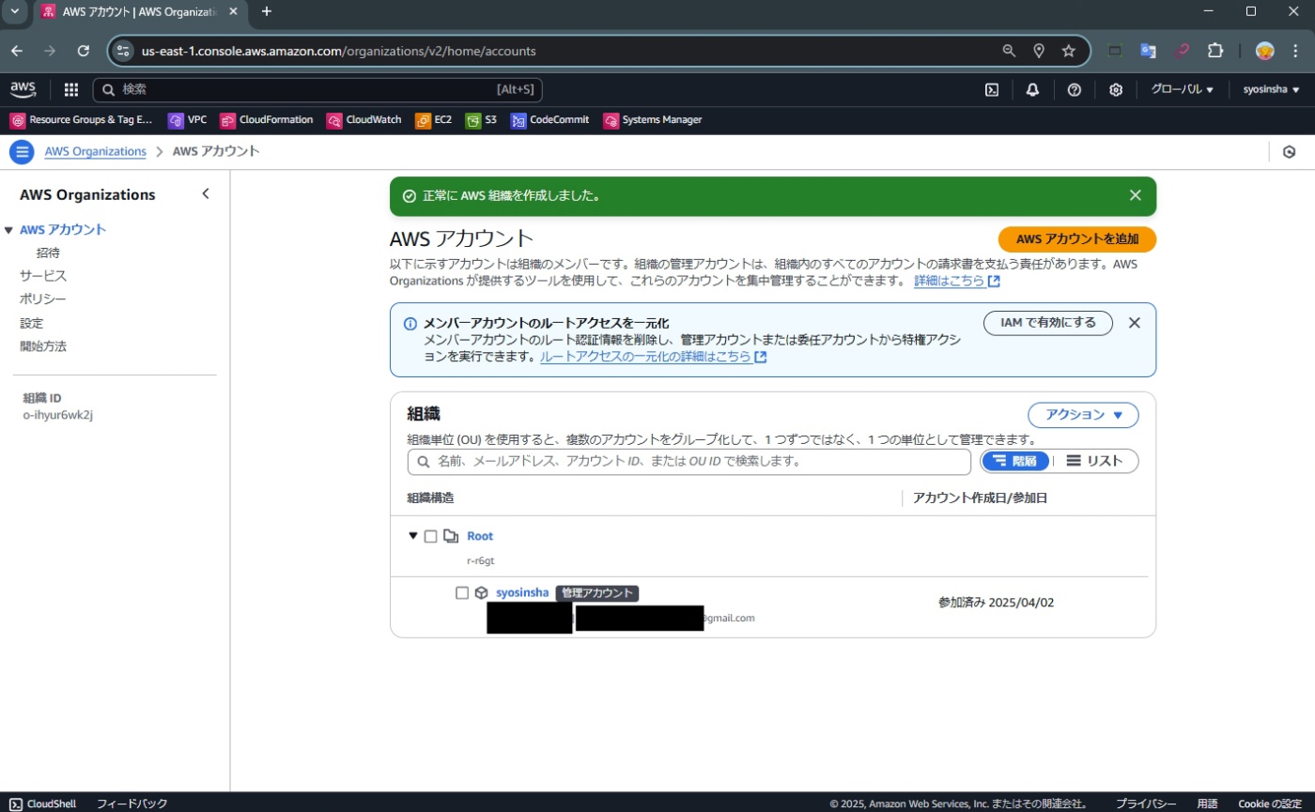Click the zoom magnifier icon in address bar
The image size is (1315, 812).
pyautogui.click(x=1010, y=51)
